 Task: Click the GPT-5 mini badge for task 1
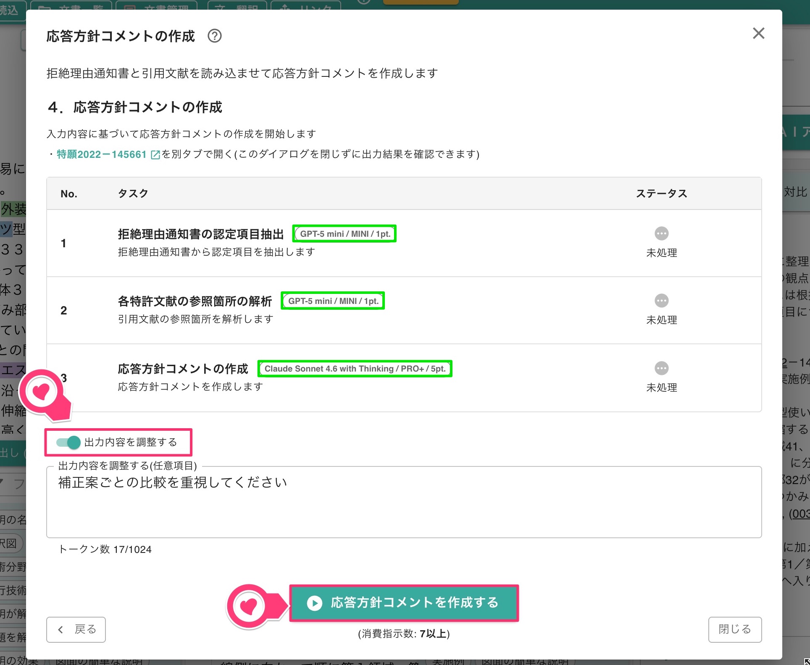(345, 233)
